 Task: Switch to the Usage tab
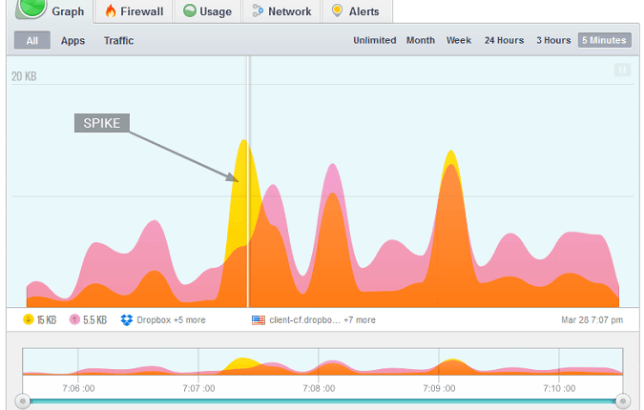207,11
